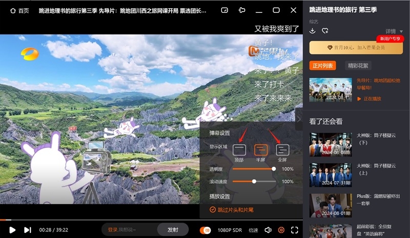This screenshot has height=238, width=410.
Task: Toggle the 弹 danmaku switch off
Action: 206,230
